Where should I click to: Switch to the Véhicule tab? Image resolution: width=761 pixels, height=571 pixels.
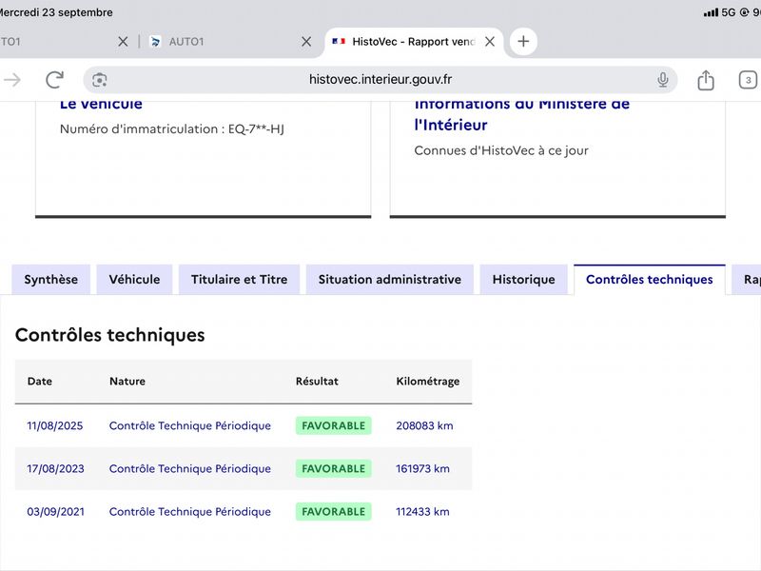pyautogui.click(x=134, y=280)
